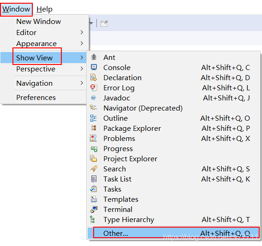The height and width of the screenshot is (246, 262).
Task: Click the Search flashlight icon
Action: [x=94, y=169]
